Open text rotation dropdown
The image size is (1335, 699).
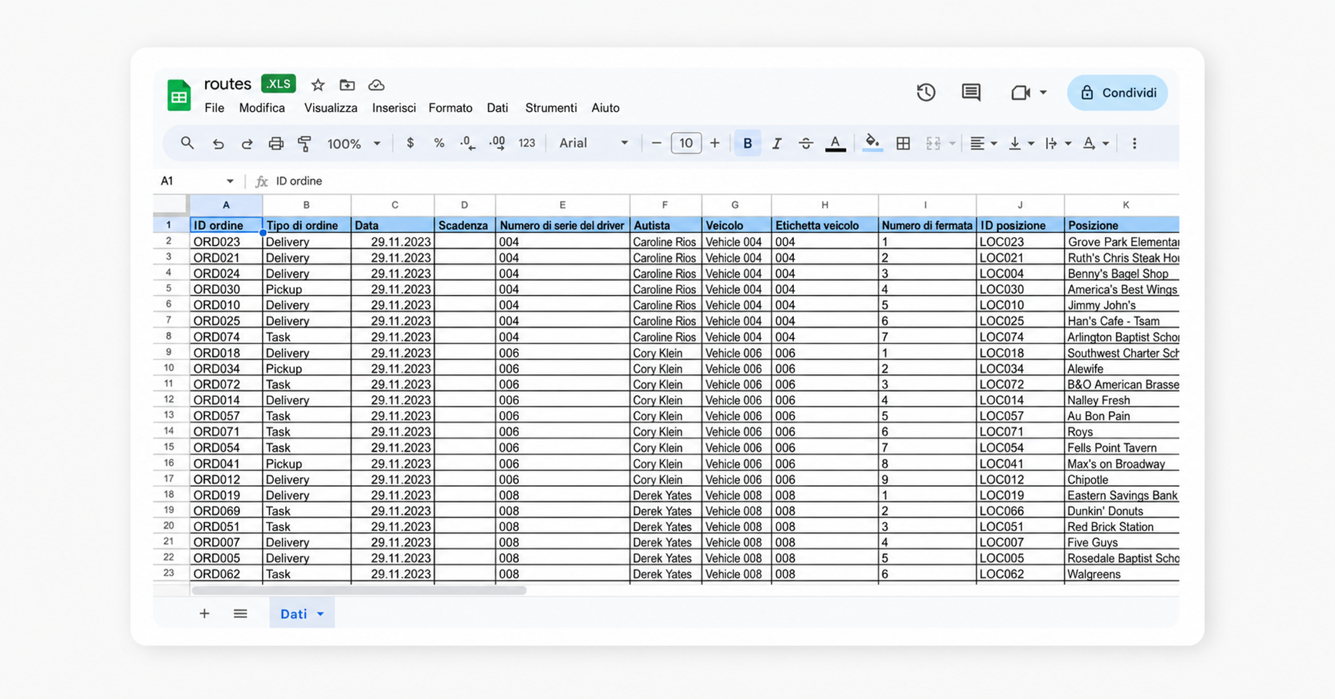[1096, 143]
